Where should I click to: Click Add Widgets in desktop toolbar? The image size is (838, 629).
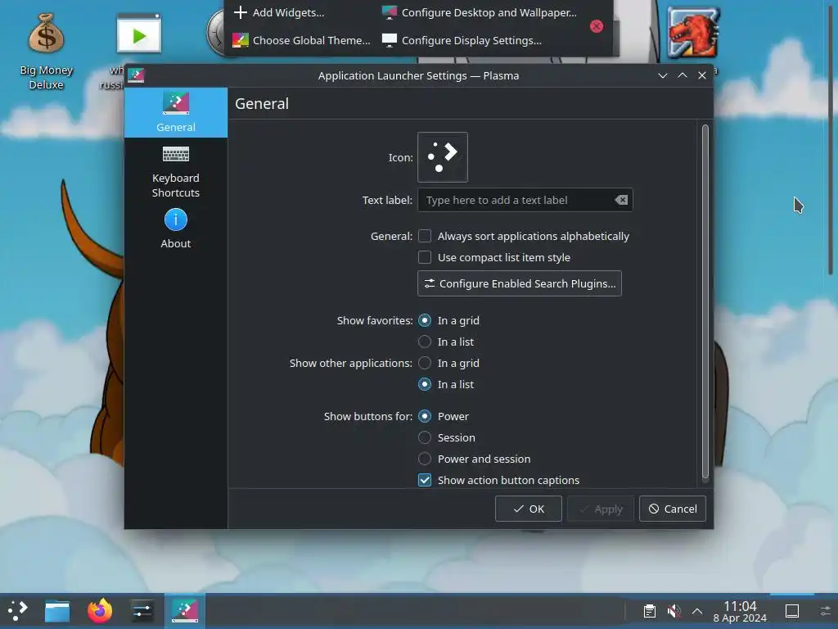pos(279,12)
